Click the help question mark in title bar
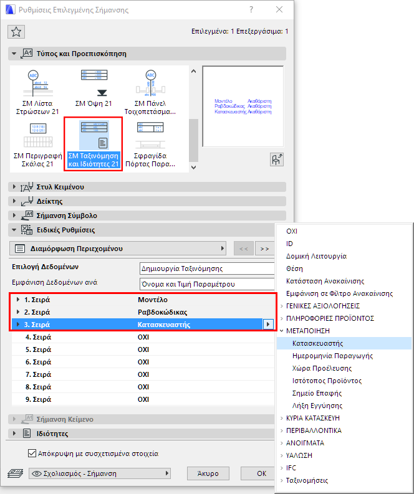This screenshot has height=494, width=414. 251,9
